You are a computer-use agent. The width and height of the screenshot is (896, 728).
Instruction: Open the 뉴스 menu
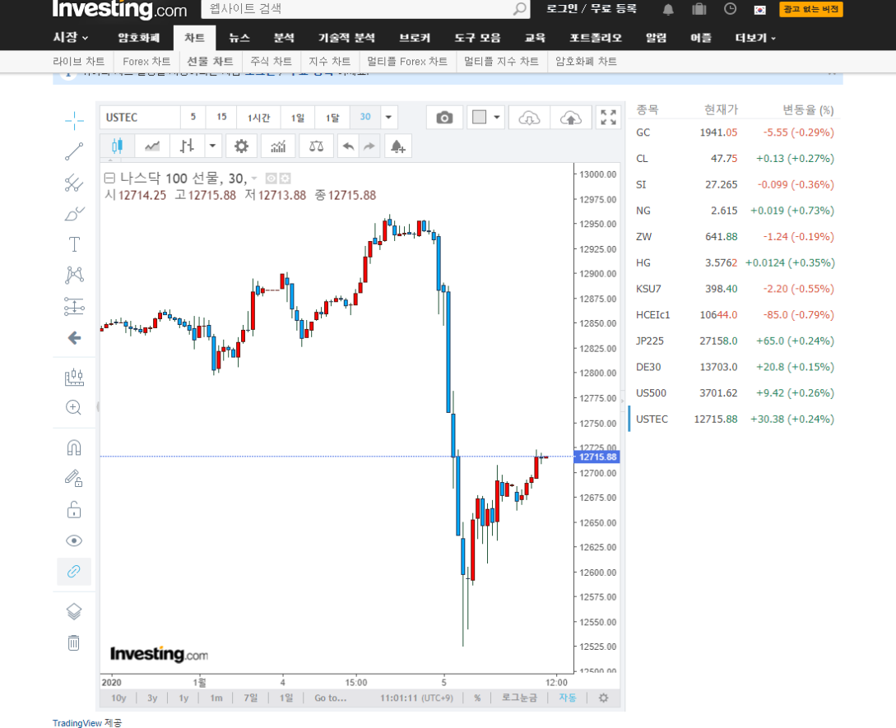pyautogui.click(x=239, y=38)
